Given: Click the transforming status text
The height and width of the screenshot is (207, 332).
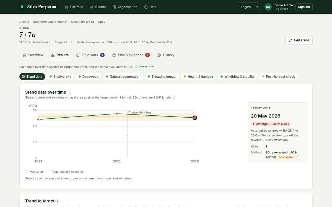Looking at the screenshot, I should click(42, 42).
